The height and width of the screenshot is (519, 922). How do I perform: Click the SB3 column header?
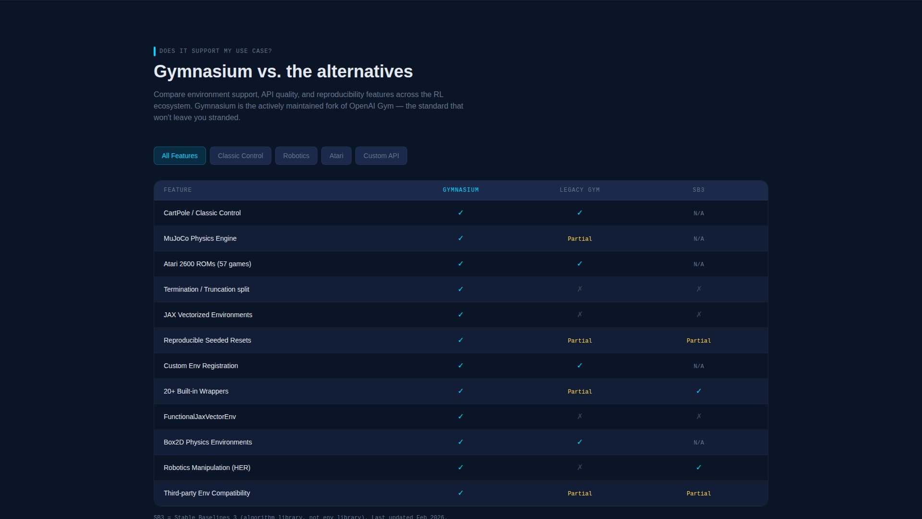pos(699,190)
